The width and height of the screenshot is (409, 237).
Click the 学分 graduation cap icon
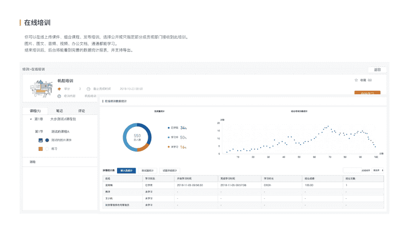click(x=59, y=89)
